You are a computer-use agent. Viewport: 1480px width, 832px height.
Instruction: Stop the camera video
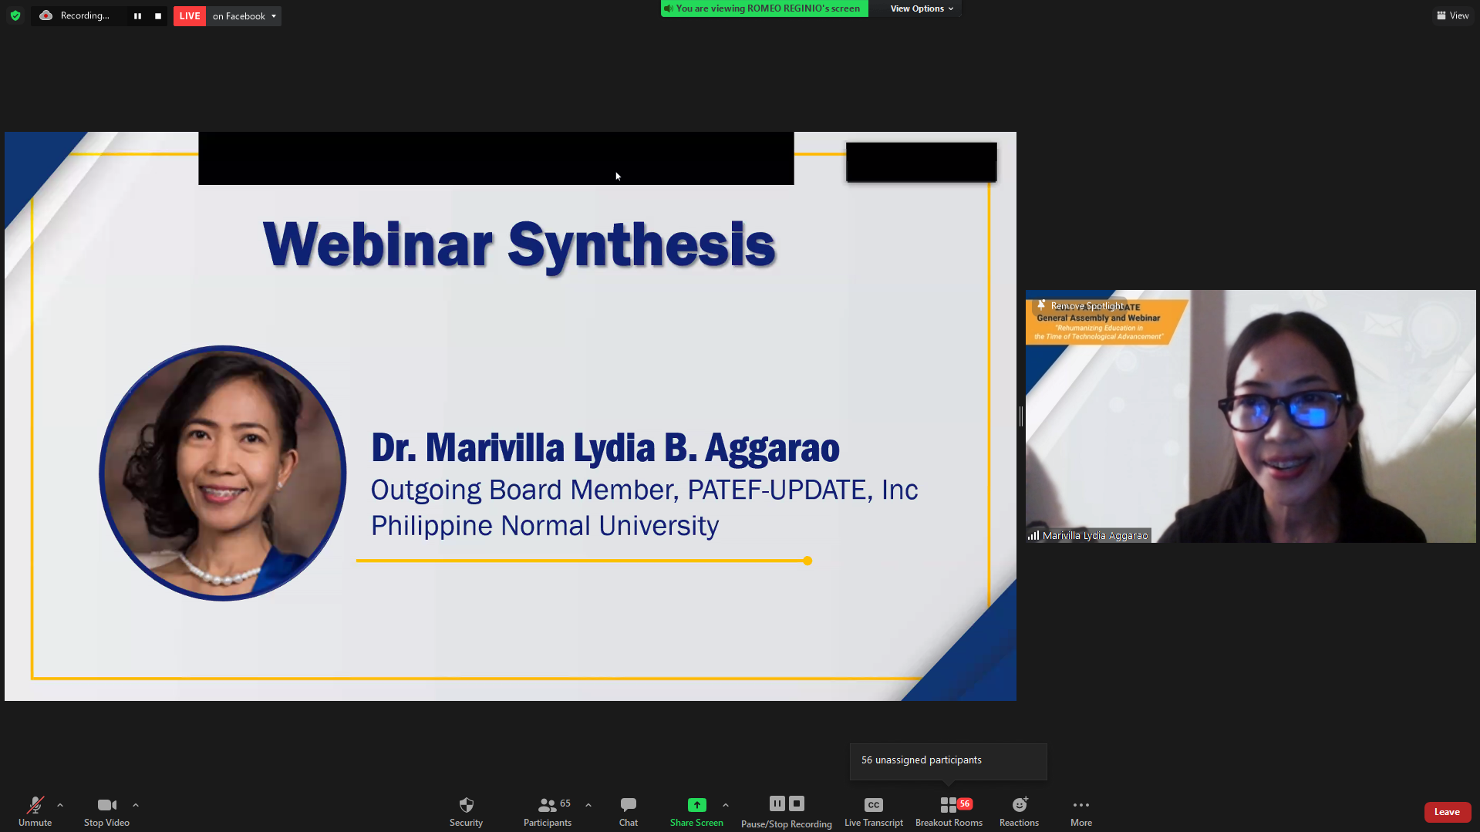point(106,810)
